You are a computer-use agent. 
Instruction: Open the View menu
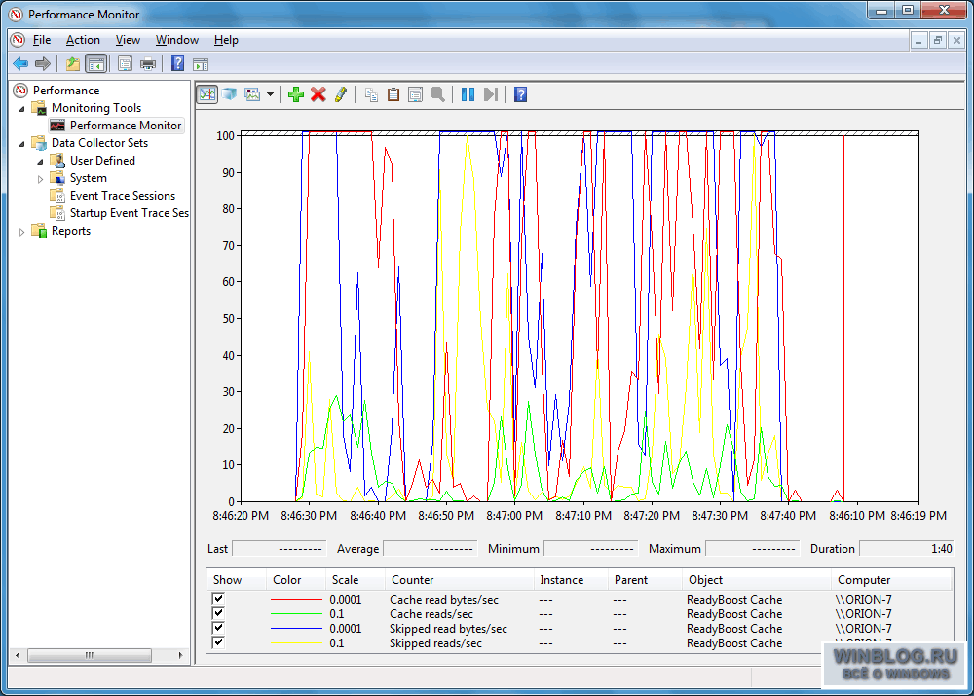point(128,40)
